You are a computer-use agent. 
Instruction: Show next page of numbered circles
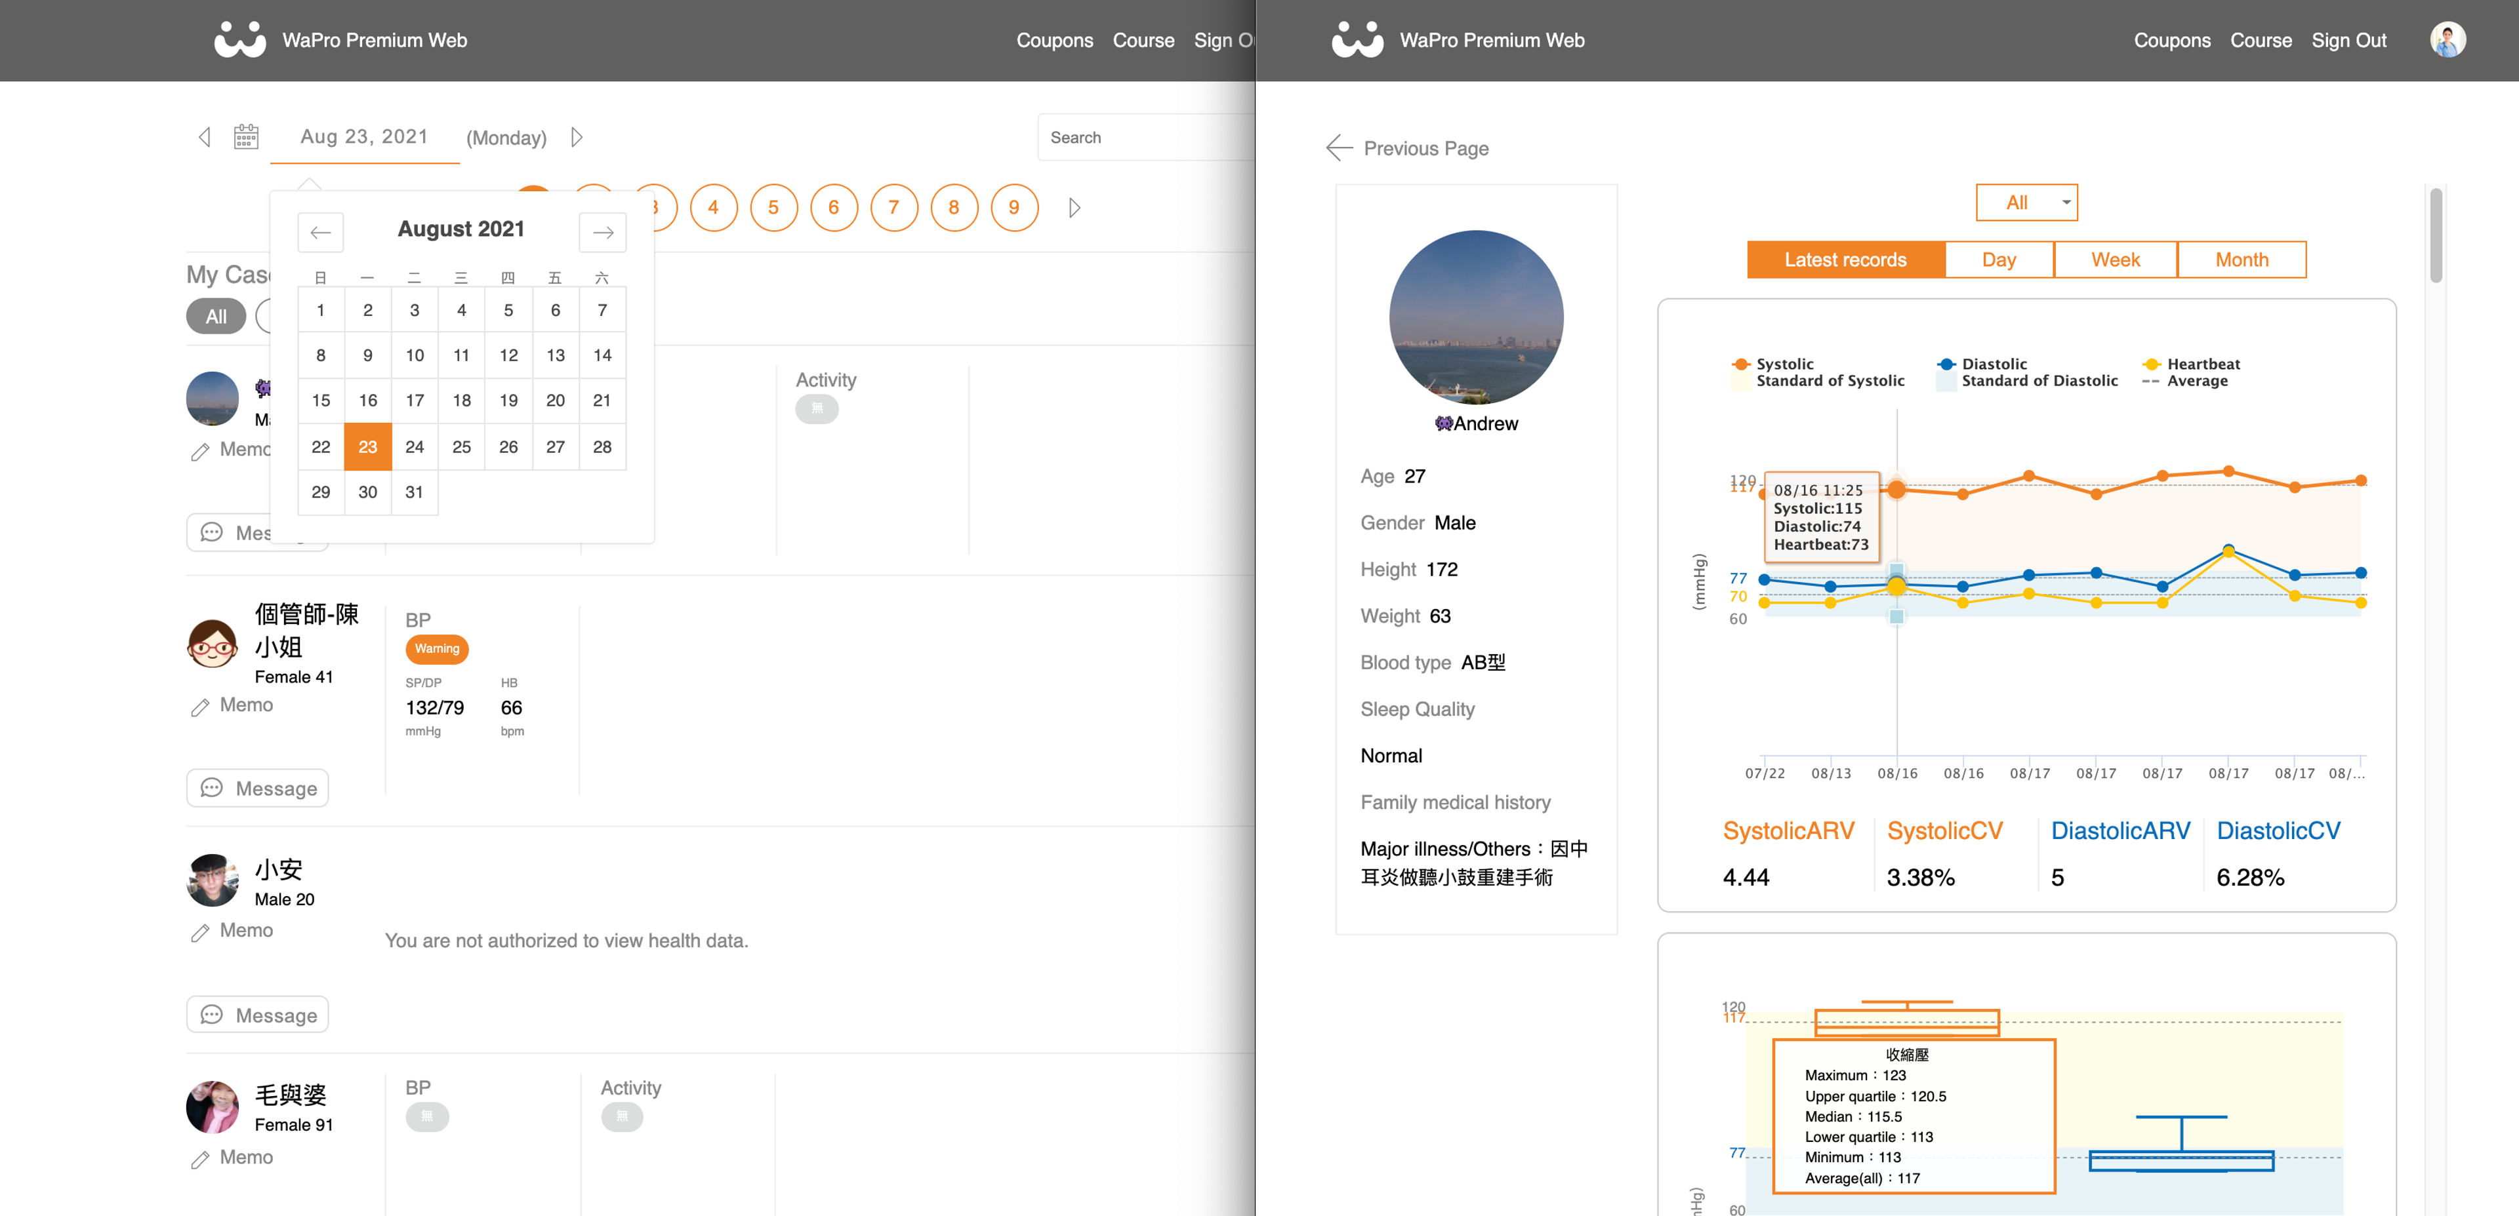point(1074,208)
